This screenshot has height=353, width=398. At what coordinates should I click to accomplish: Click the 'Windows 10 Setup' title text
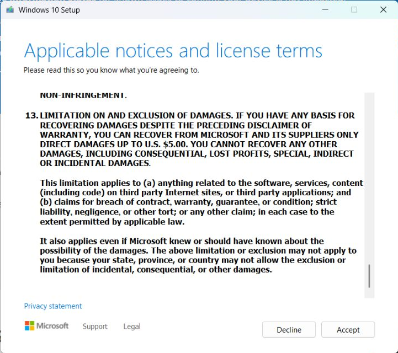49,10
